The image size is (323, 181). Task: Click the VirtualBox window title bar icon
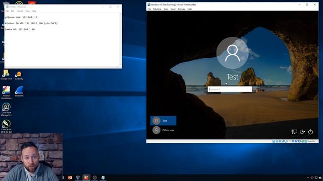pos(149,5)
